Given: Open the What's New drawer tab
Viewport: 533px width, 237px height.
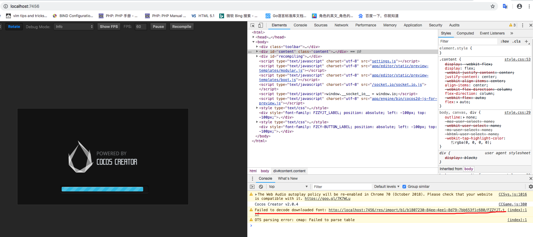Looking at the screenshot, I should (288, 178).
